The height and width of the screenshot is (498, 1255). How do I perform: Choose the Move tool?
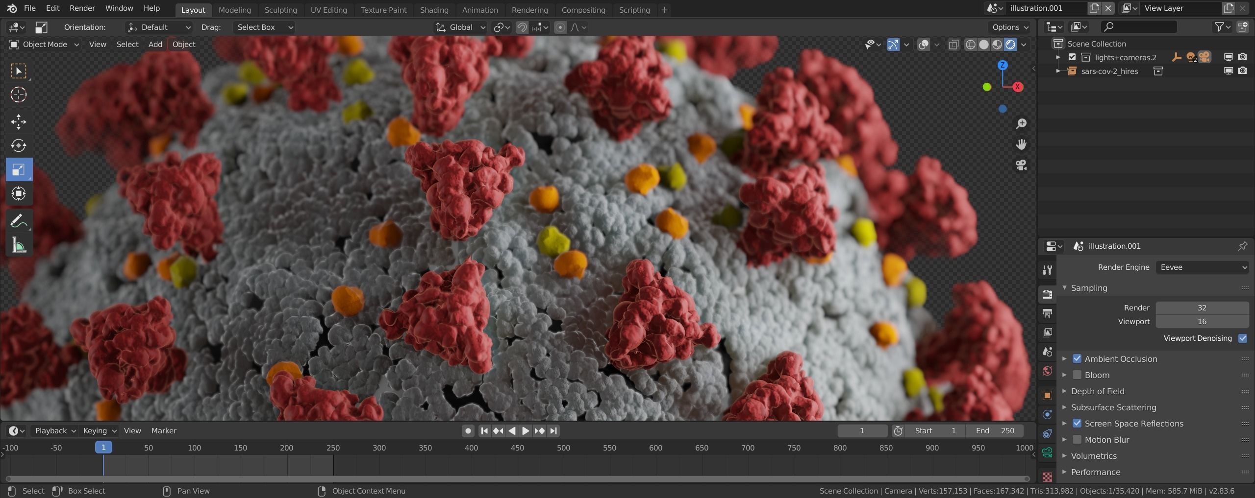coord(19,122)
